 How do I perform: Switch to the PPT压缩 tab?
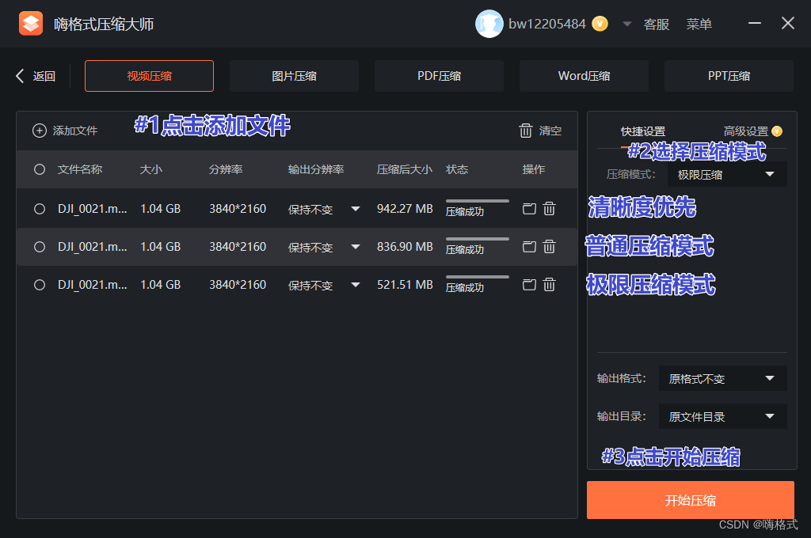[729, 76]
